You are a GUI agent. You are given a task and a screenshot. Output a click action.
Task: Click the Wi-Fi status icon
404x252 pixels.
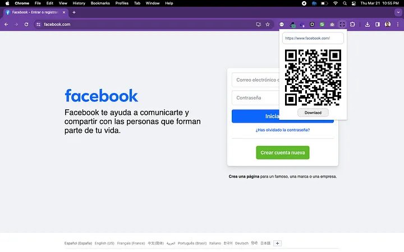335,3
